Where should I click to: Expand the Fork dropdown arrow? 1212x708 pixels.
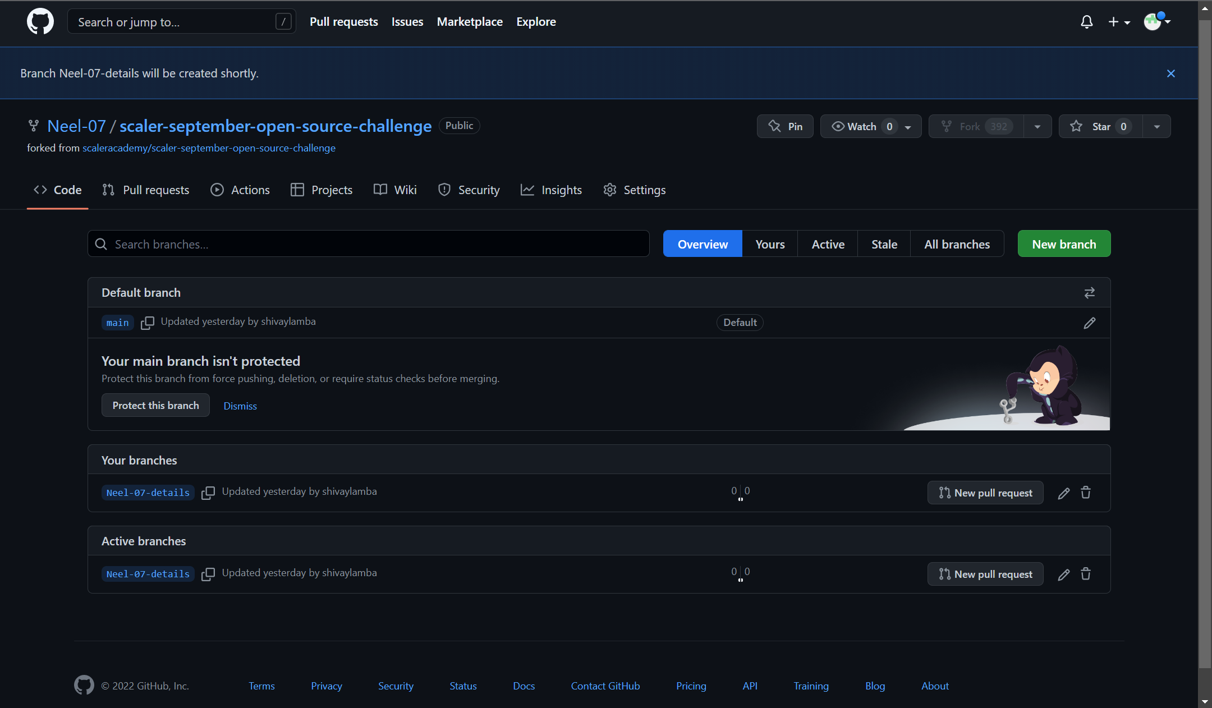pos(1037,126)
